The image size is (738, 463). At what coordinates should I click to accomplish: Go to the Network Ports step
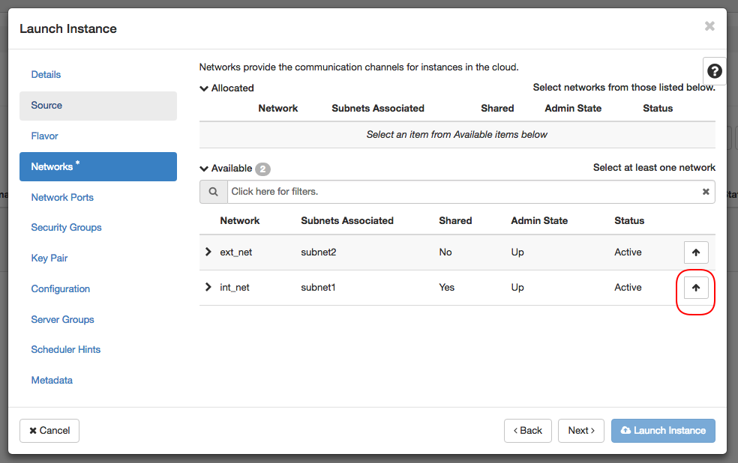[x=98, y=198]
